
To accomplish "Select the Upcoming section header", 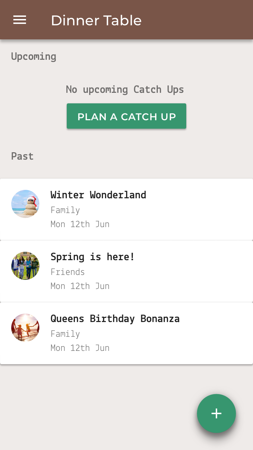I will pyautogui.click(x=34, y=57).
